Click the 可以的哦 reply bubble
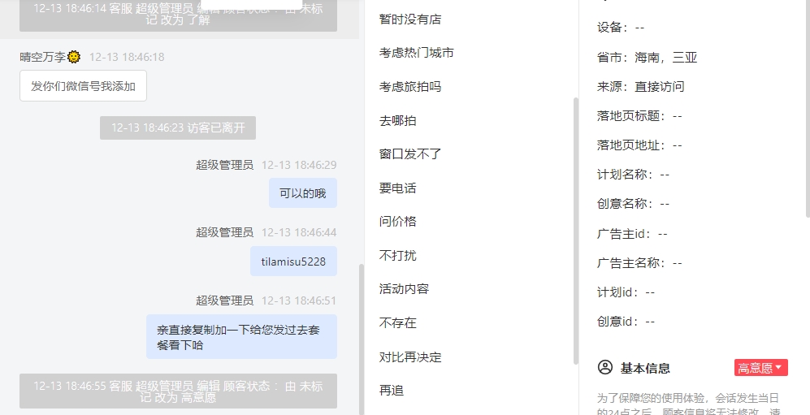 pyautogui.click(x=303, y=193)
